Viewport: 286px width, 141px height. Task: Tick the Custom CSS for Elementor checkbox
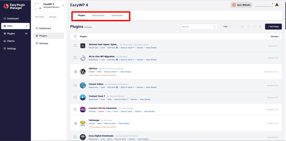(75, 109)
